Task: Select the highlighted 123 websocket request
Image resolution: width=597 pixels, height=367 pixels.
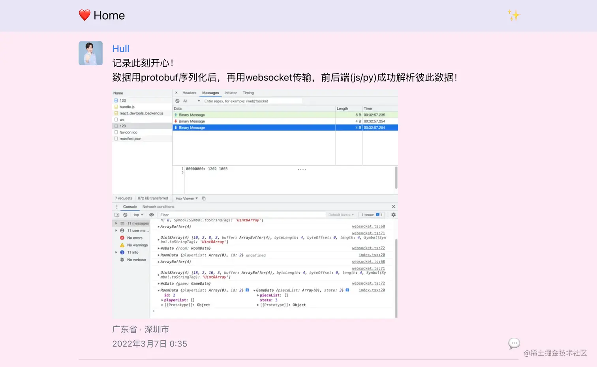Action: click(x=142, y=126)
